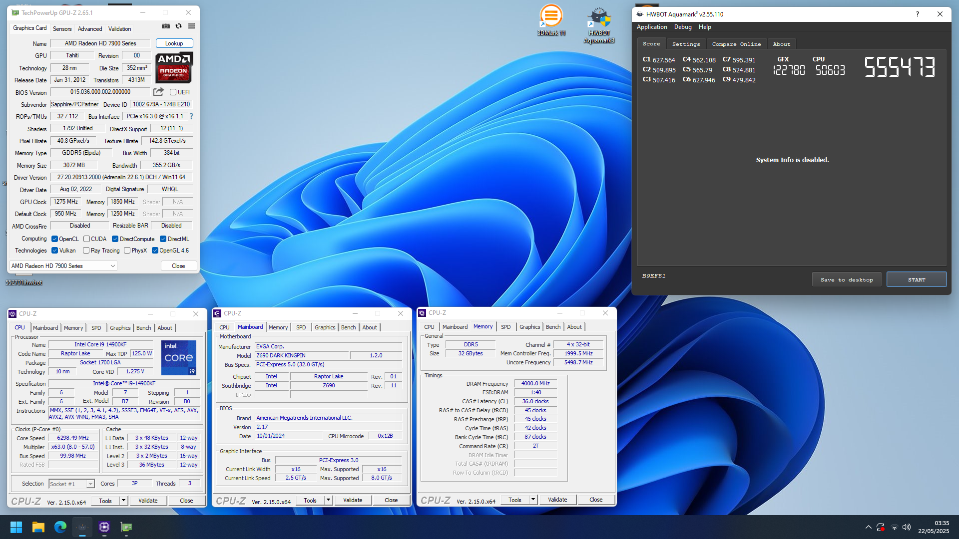Click the bus interface question mark
Screen dimensions: 959x539
point(191,116)
